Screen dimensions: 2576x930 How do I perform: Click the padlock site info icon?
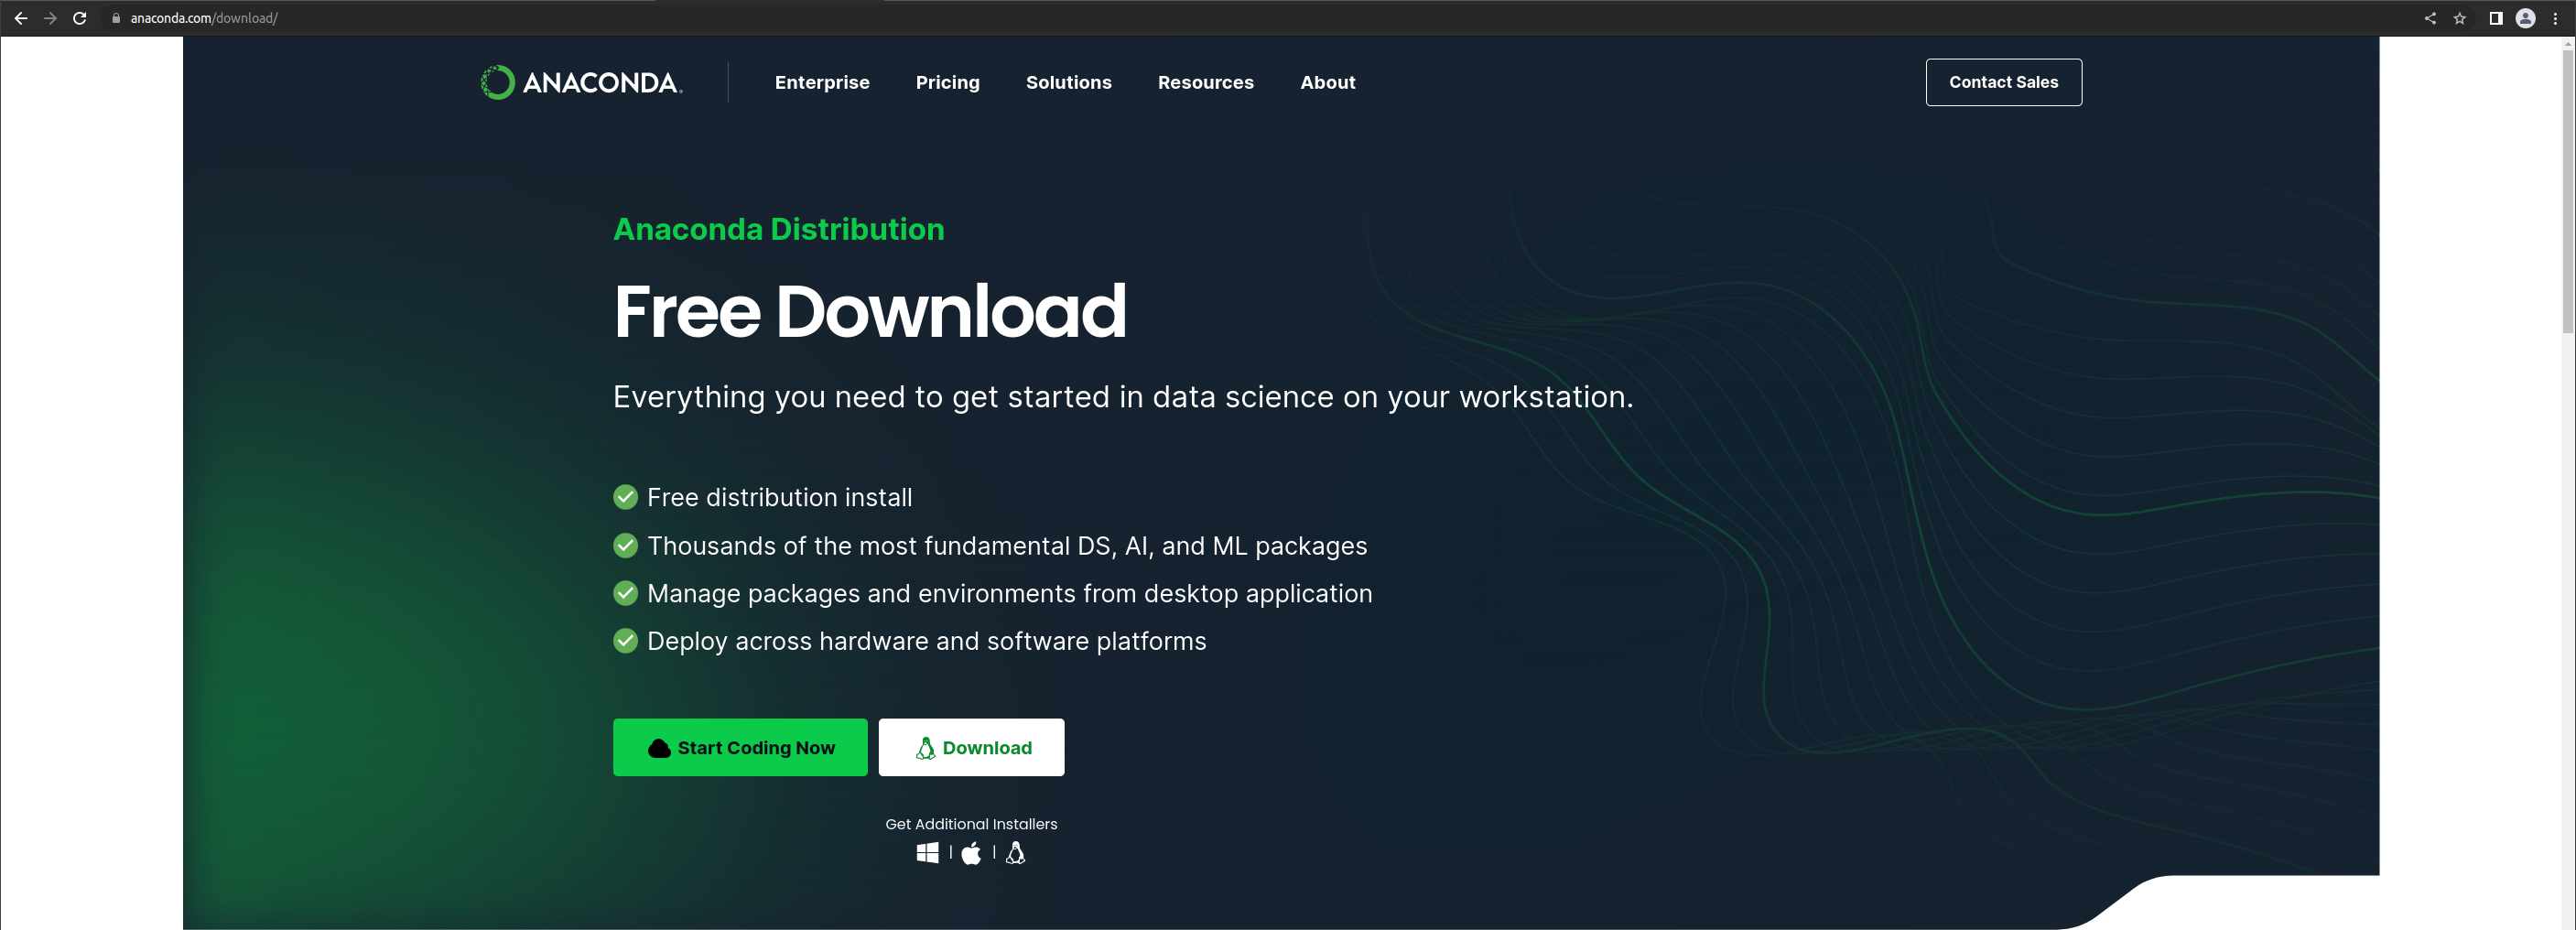116,18
